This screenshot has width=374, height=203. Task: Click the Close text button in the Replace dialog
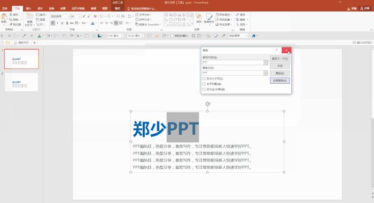pyautogui.click(x=280, y=66)
